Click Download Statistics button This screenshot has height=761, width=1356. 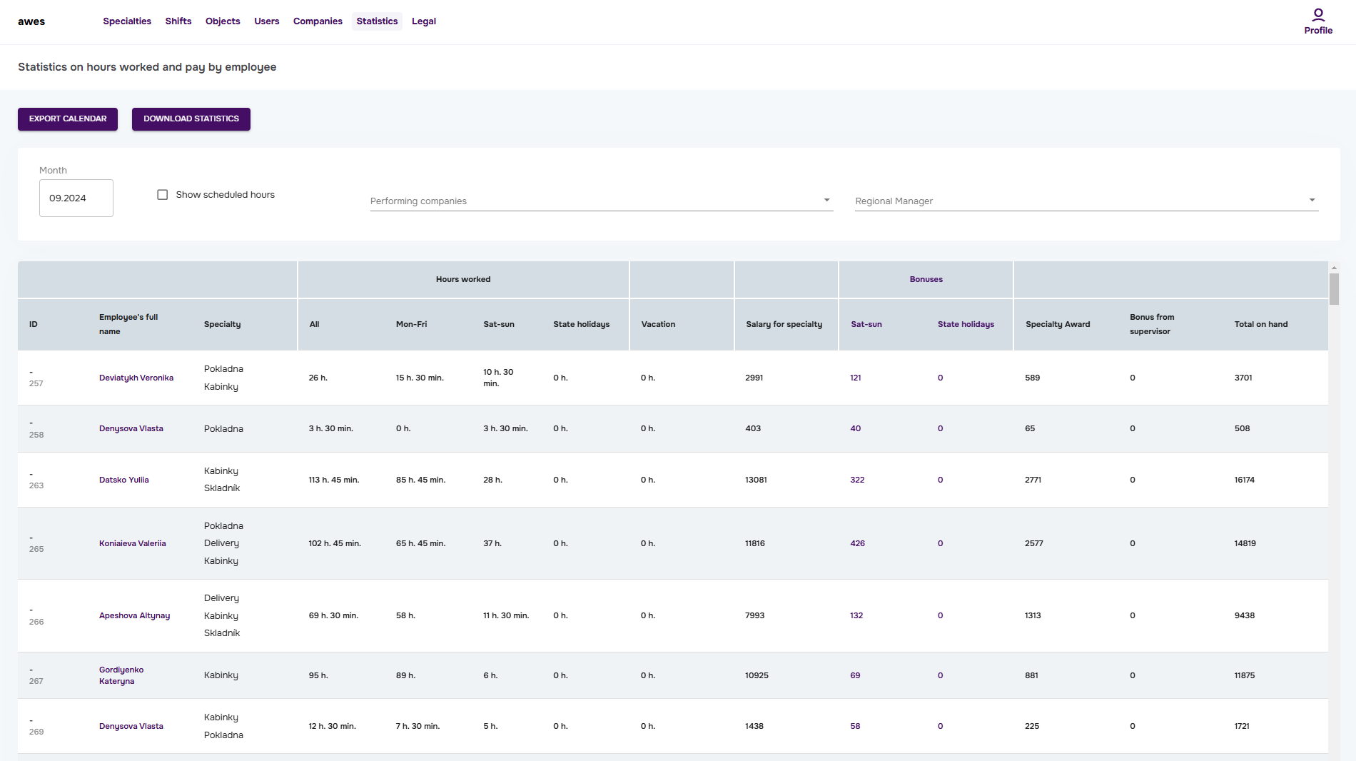point(191,119)
